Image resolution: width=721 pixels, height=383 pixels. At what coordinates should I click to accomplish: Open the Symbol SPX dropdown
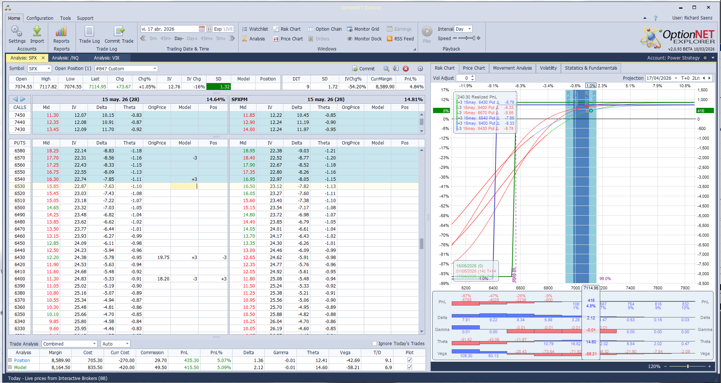tap(49, 69)
